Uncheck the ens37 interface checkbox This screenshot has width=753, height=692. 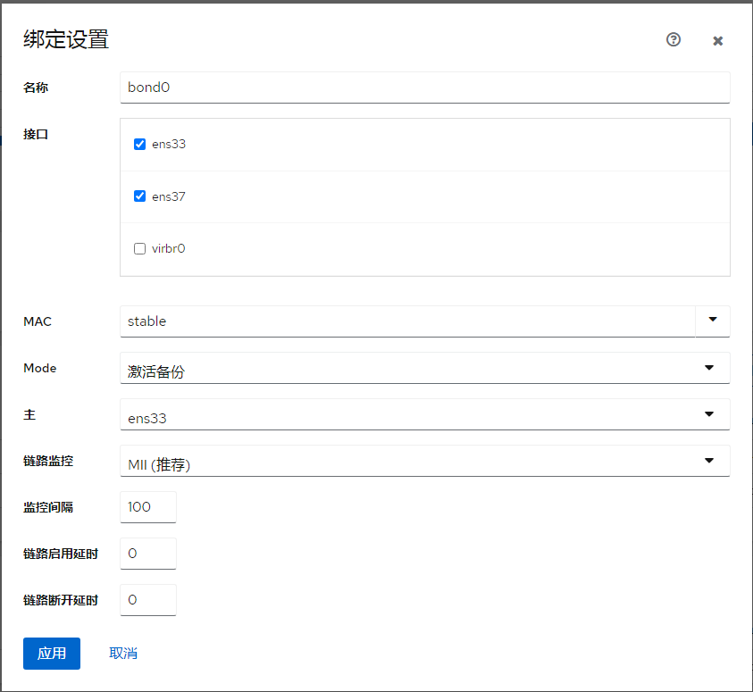coord(139,196)
